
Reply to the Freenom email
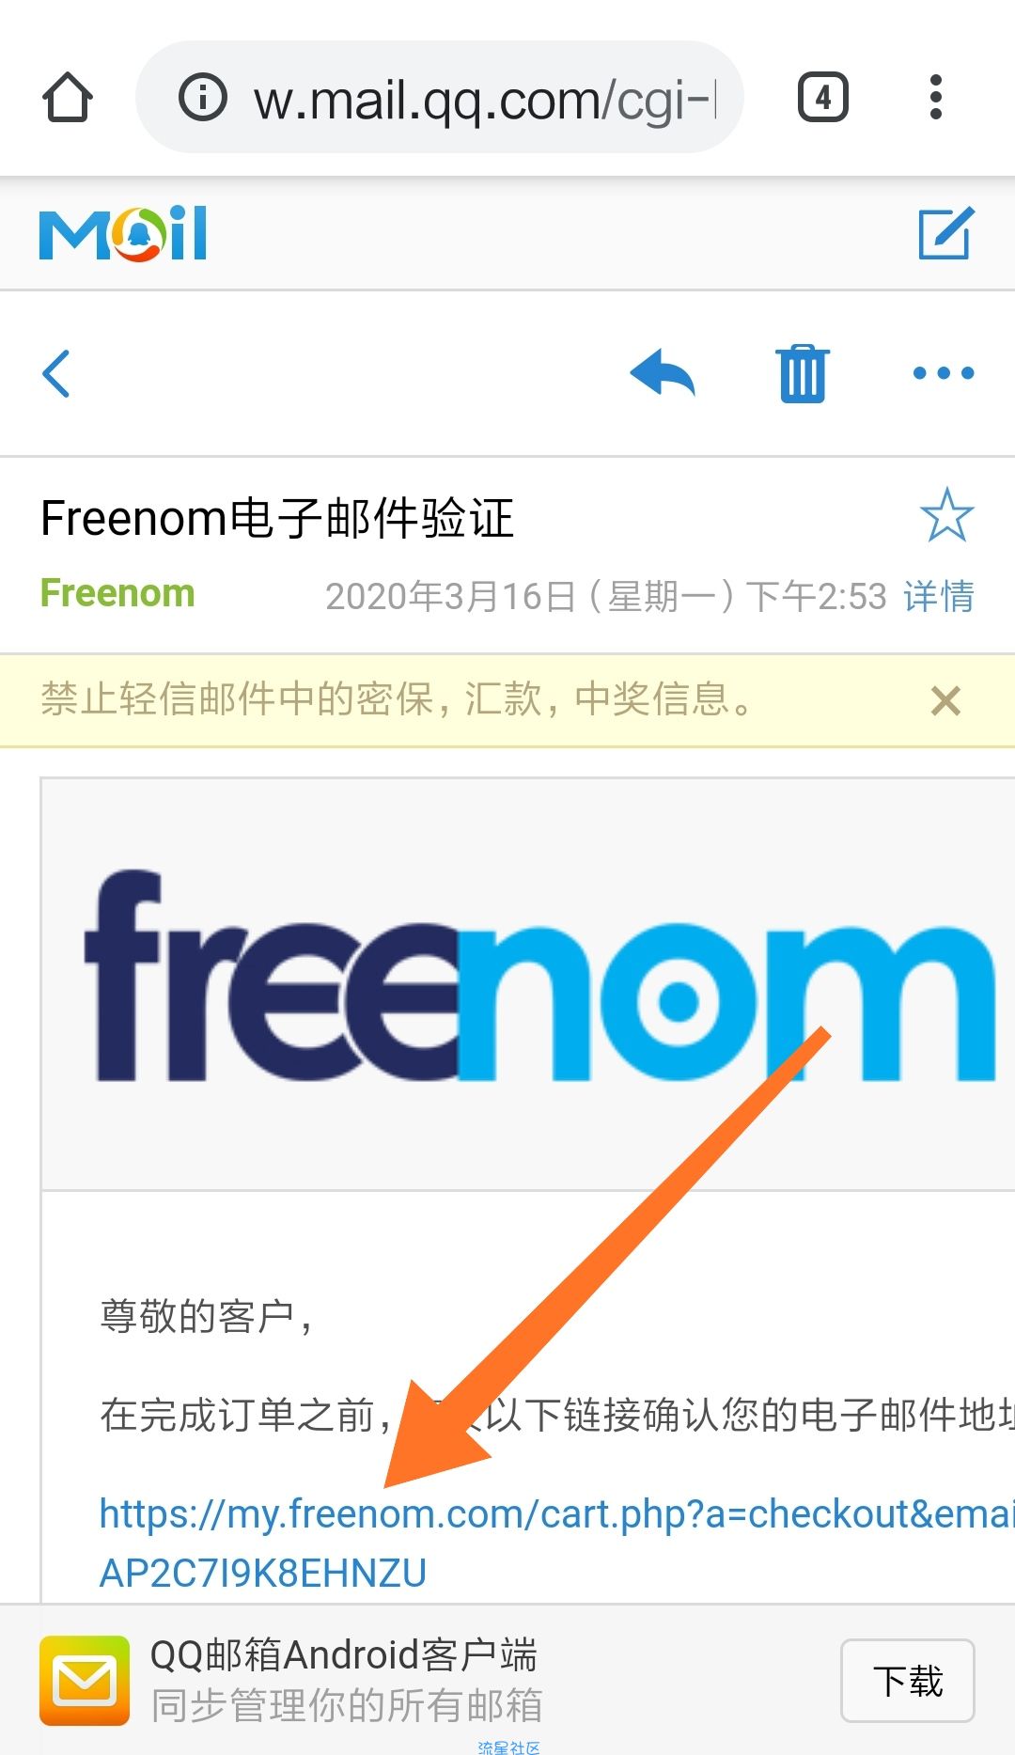[663, 373]
